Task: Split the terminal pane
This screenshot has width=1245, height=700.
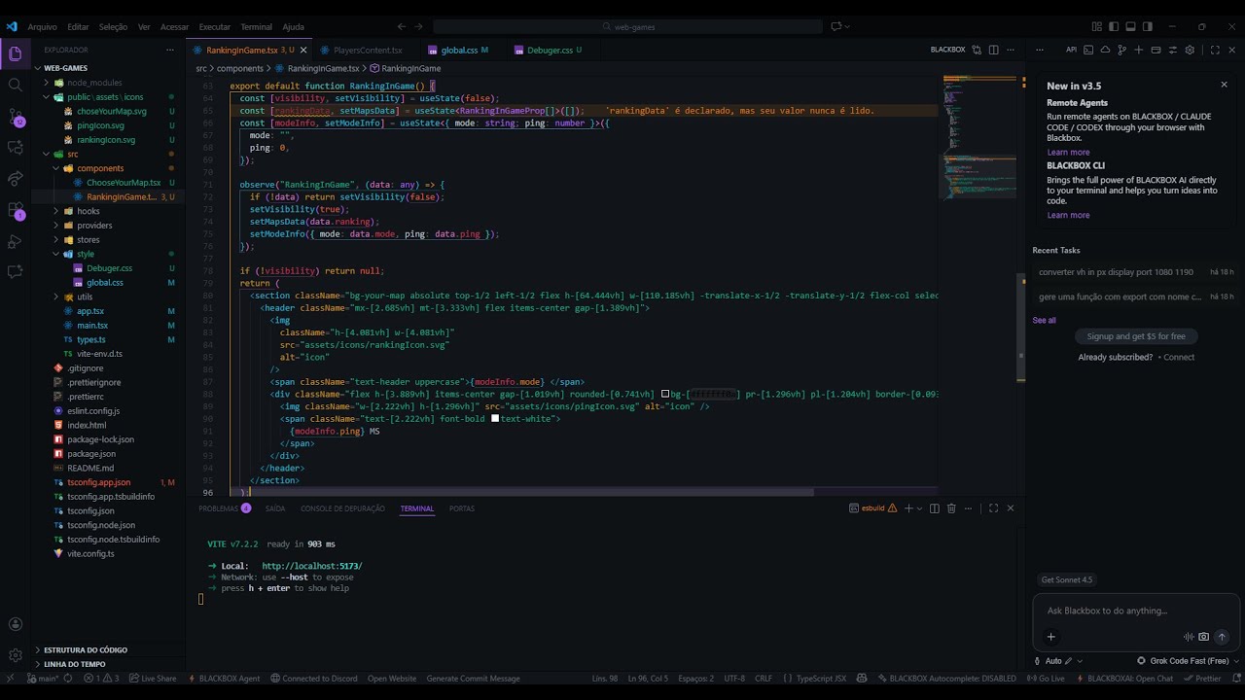Action: click(x=935, y=508)
